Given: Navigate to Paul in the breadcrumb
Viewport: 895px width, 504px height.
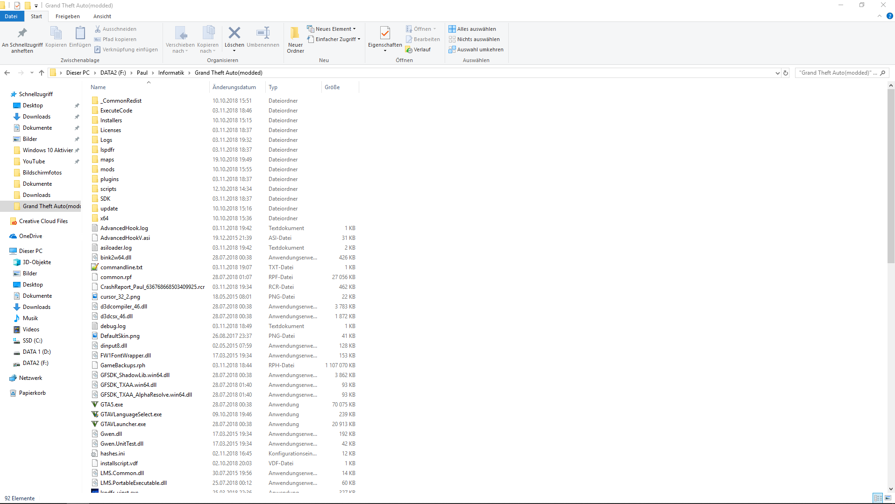Looking at the screenshot, I should (x=142, y=73).
